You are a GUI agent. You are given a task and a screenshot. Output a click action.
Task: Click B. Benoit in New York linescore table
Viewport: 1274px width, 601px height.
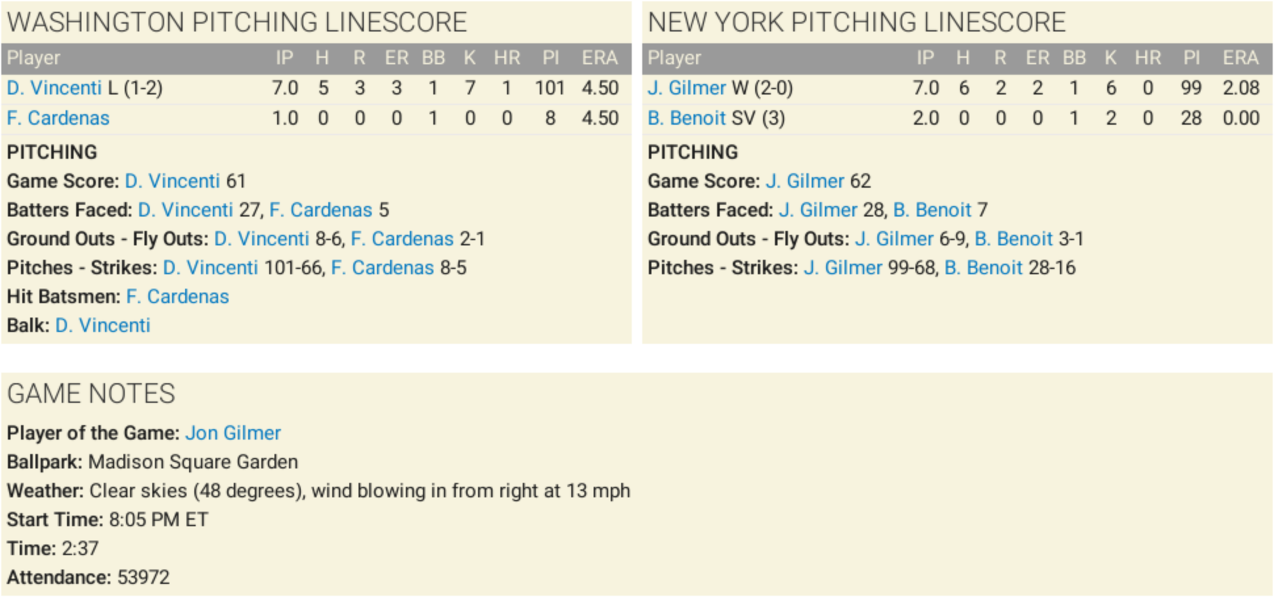(x=686, y=118)
